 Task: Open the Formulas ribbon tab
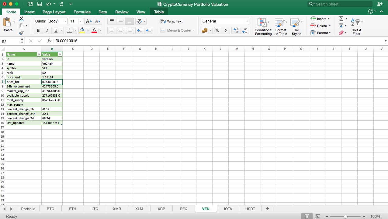click(x=82, y=12)
